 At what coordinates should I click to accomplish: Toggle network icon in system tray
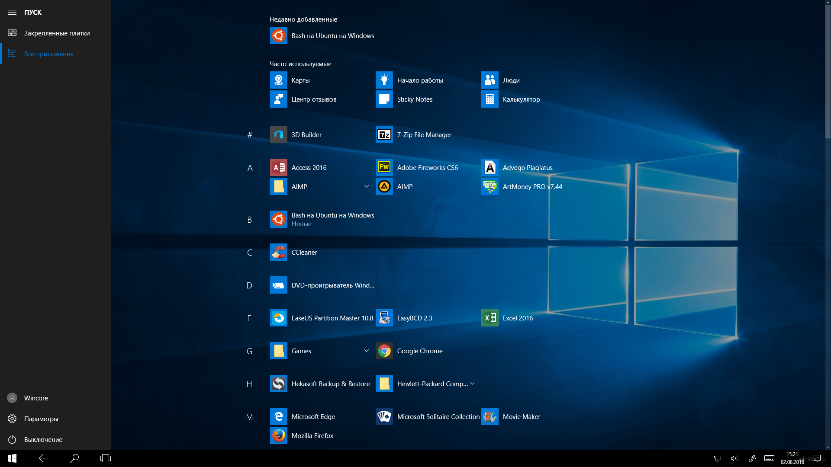[x=714, y=459]
